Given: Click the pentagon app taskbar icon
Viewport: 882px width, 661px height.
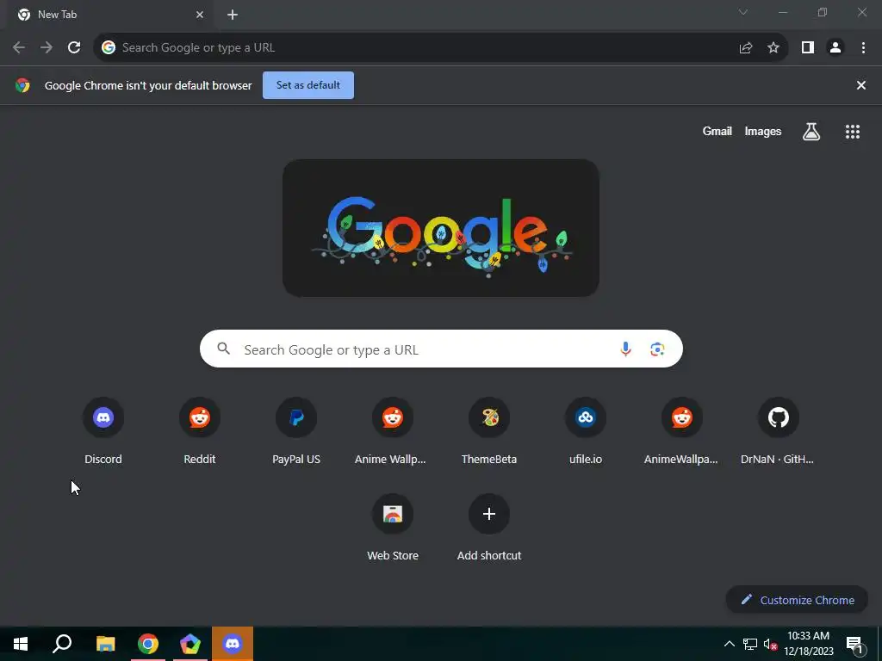Looking at the screenshot, I should coord(190,644).
